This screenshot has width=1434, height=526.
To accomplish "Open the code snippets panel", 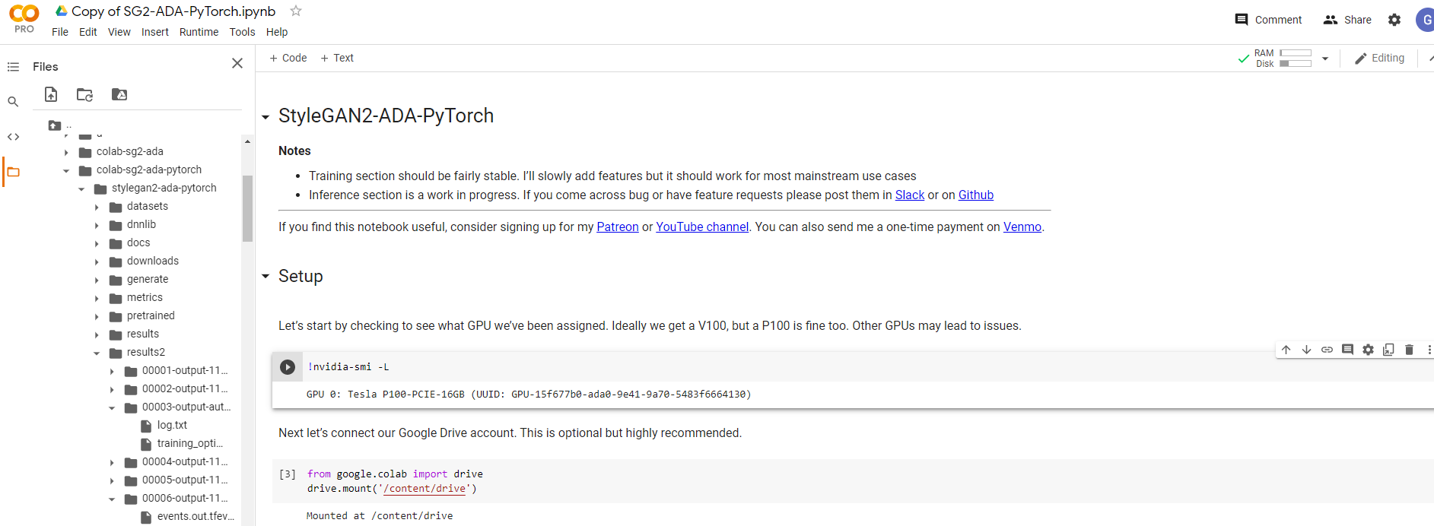I will point(14,136).
